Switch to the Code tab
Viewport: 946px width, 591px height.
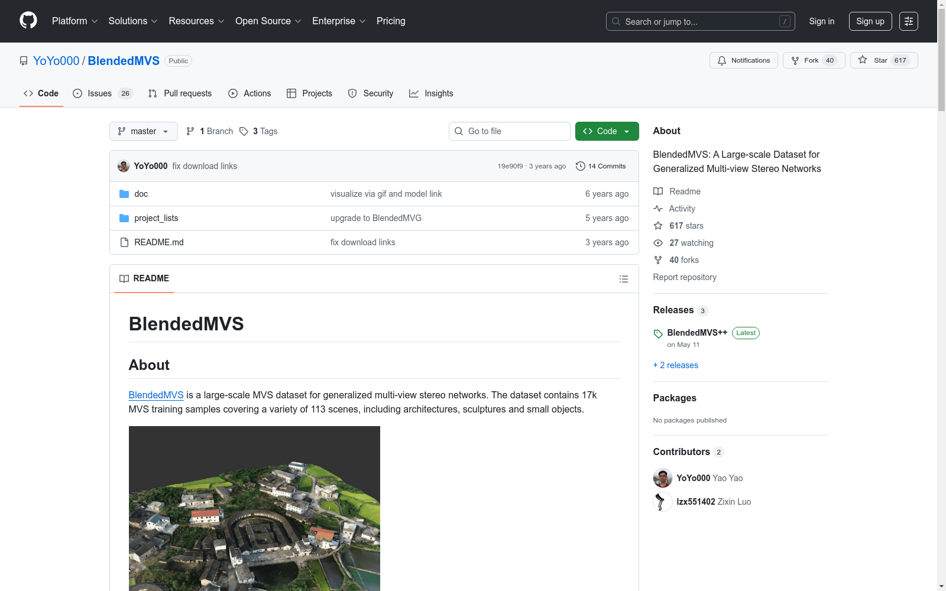[x=41, y=93]
